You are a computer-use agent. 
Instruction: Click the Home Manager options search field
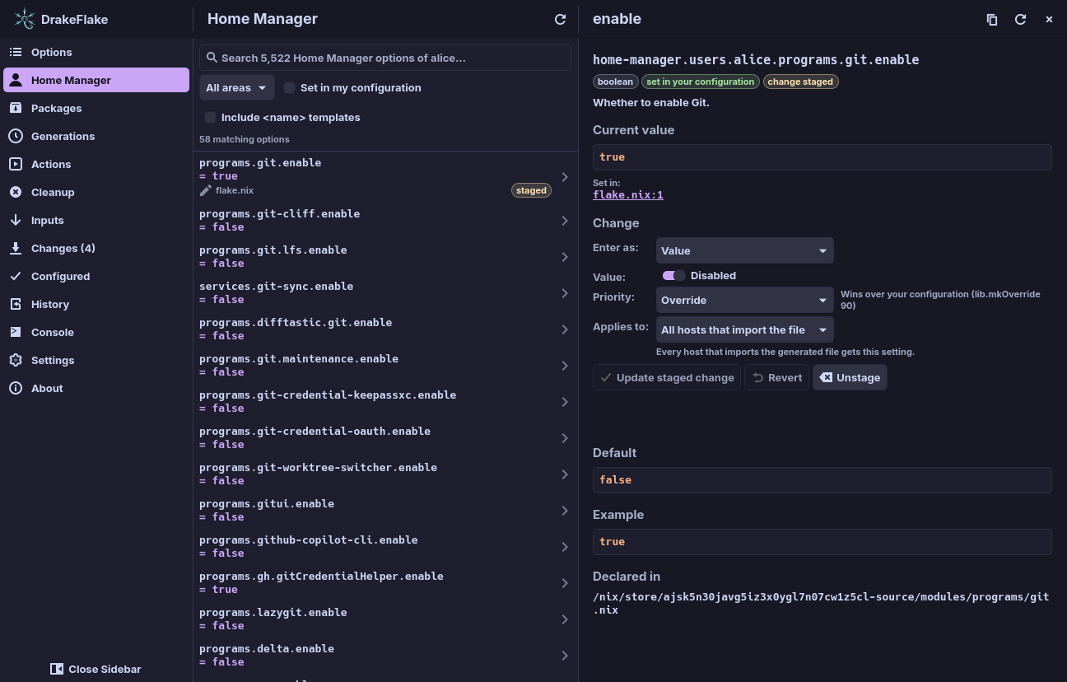click(x=385, y=58)
